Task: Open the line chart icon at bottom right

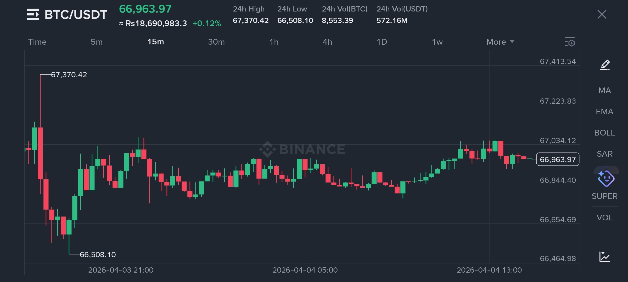Action: (604, 257)
